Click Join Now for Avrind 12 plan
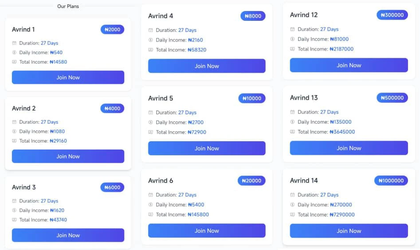The image size is (420, 250). [x=349, y=65]
